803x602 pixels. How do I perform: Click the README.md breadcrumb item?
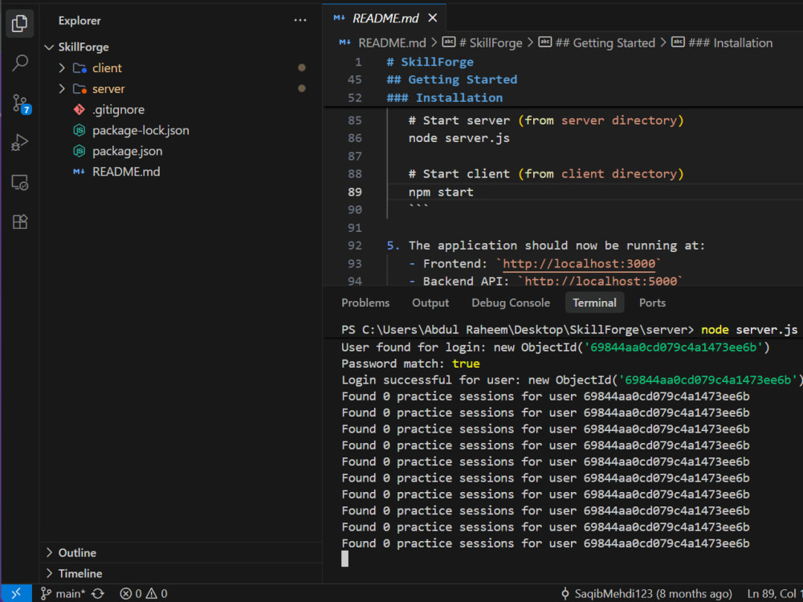click(x=392, y=43)
